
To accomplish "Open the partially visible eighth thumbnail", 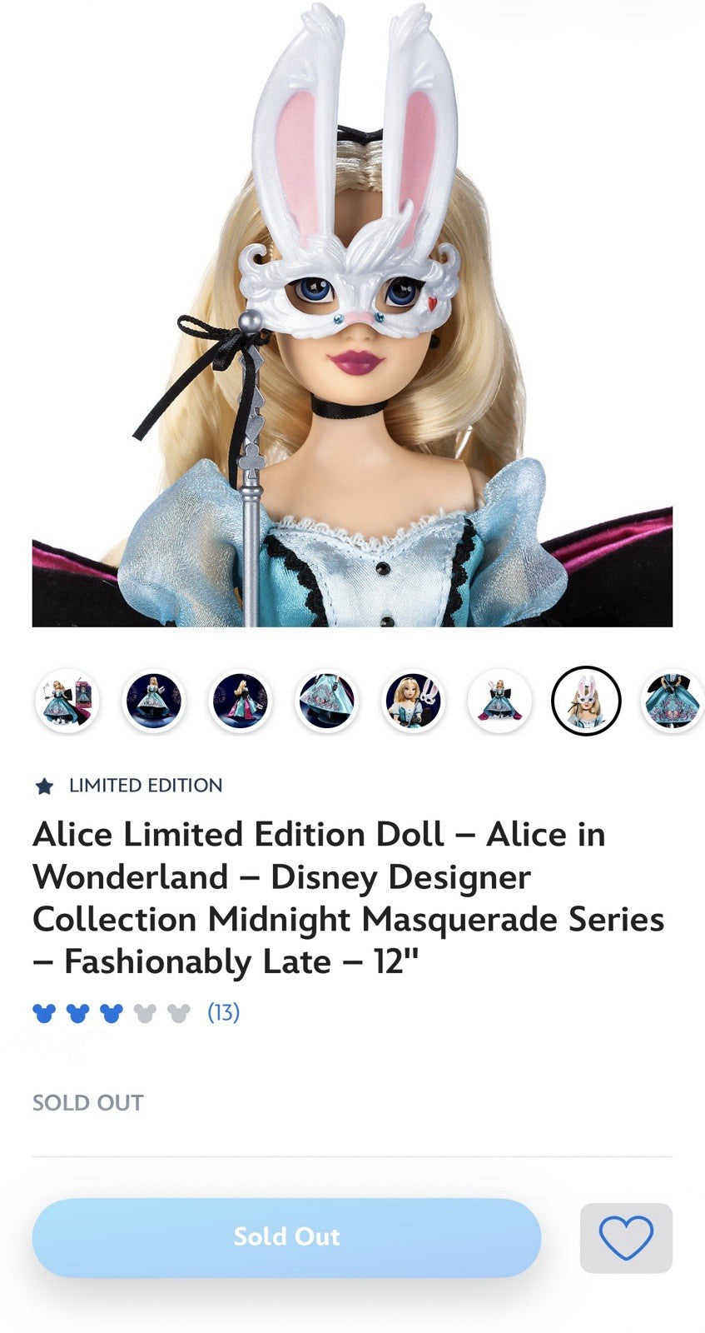I will pyautogui.click(x=673, y=701).
